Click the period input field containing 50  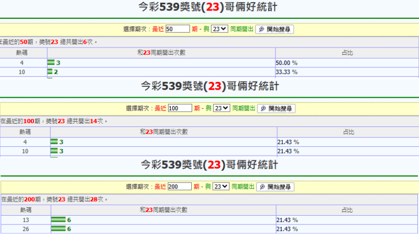178,29
